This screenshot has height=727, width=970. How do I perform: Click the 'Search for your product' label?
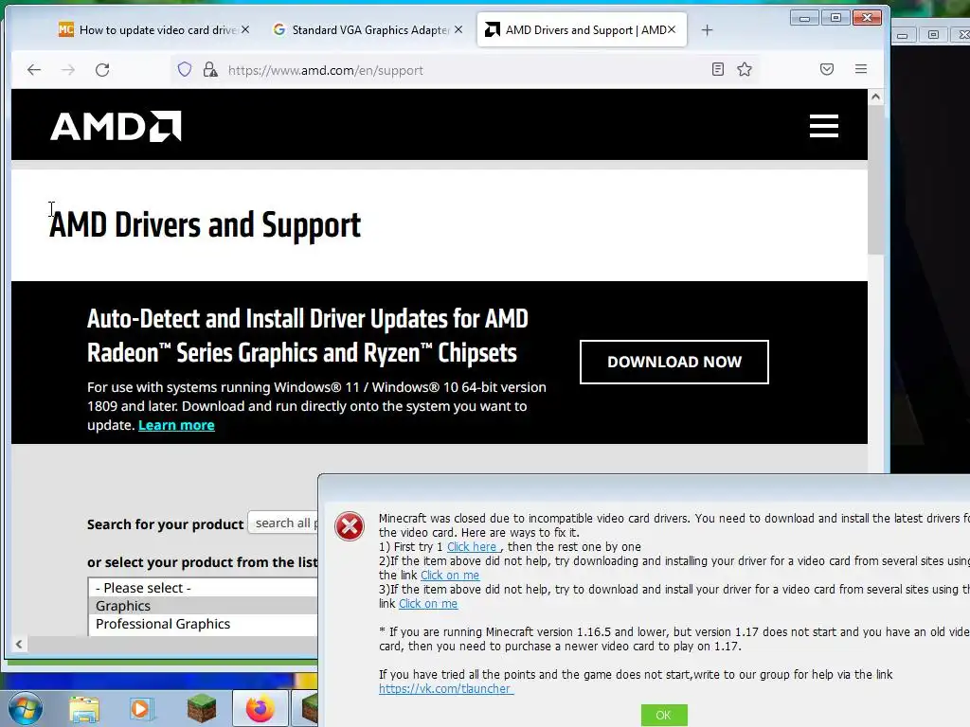(165, 524)
